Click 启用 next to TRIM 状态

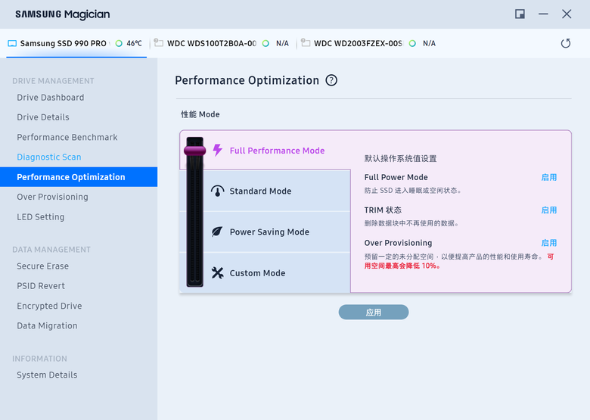coord(548,210)
